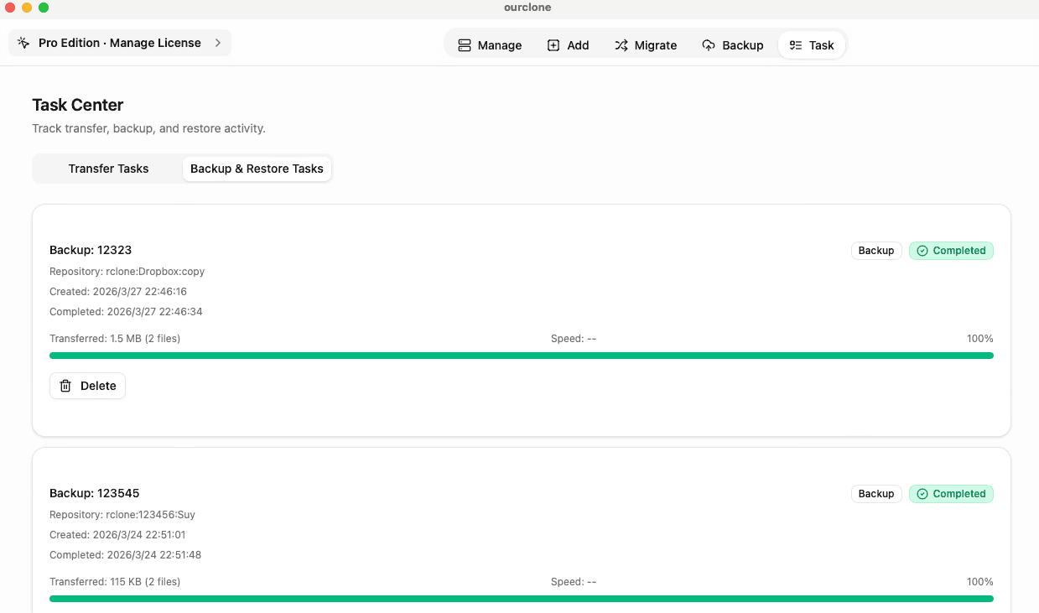The width and height of the screenshot is (1039, 613).
Task: Click the trash icon on the Delete button
Action: coord(65,386)
